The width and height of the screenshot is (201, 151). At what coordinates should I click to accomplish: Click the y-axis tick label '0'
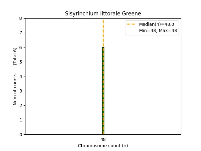(21, 134)
